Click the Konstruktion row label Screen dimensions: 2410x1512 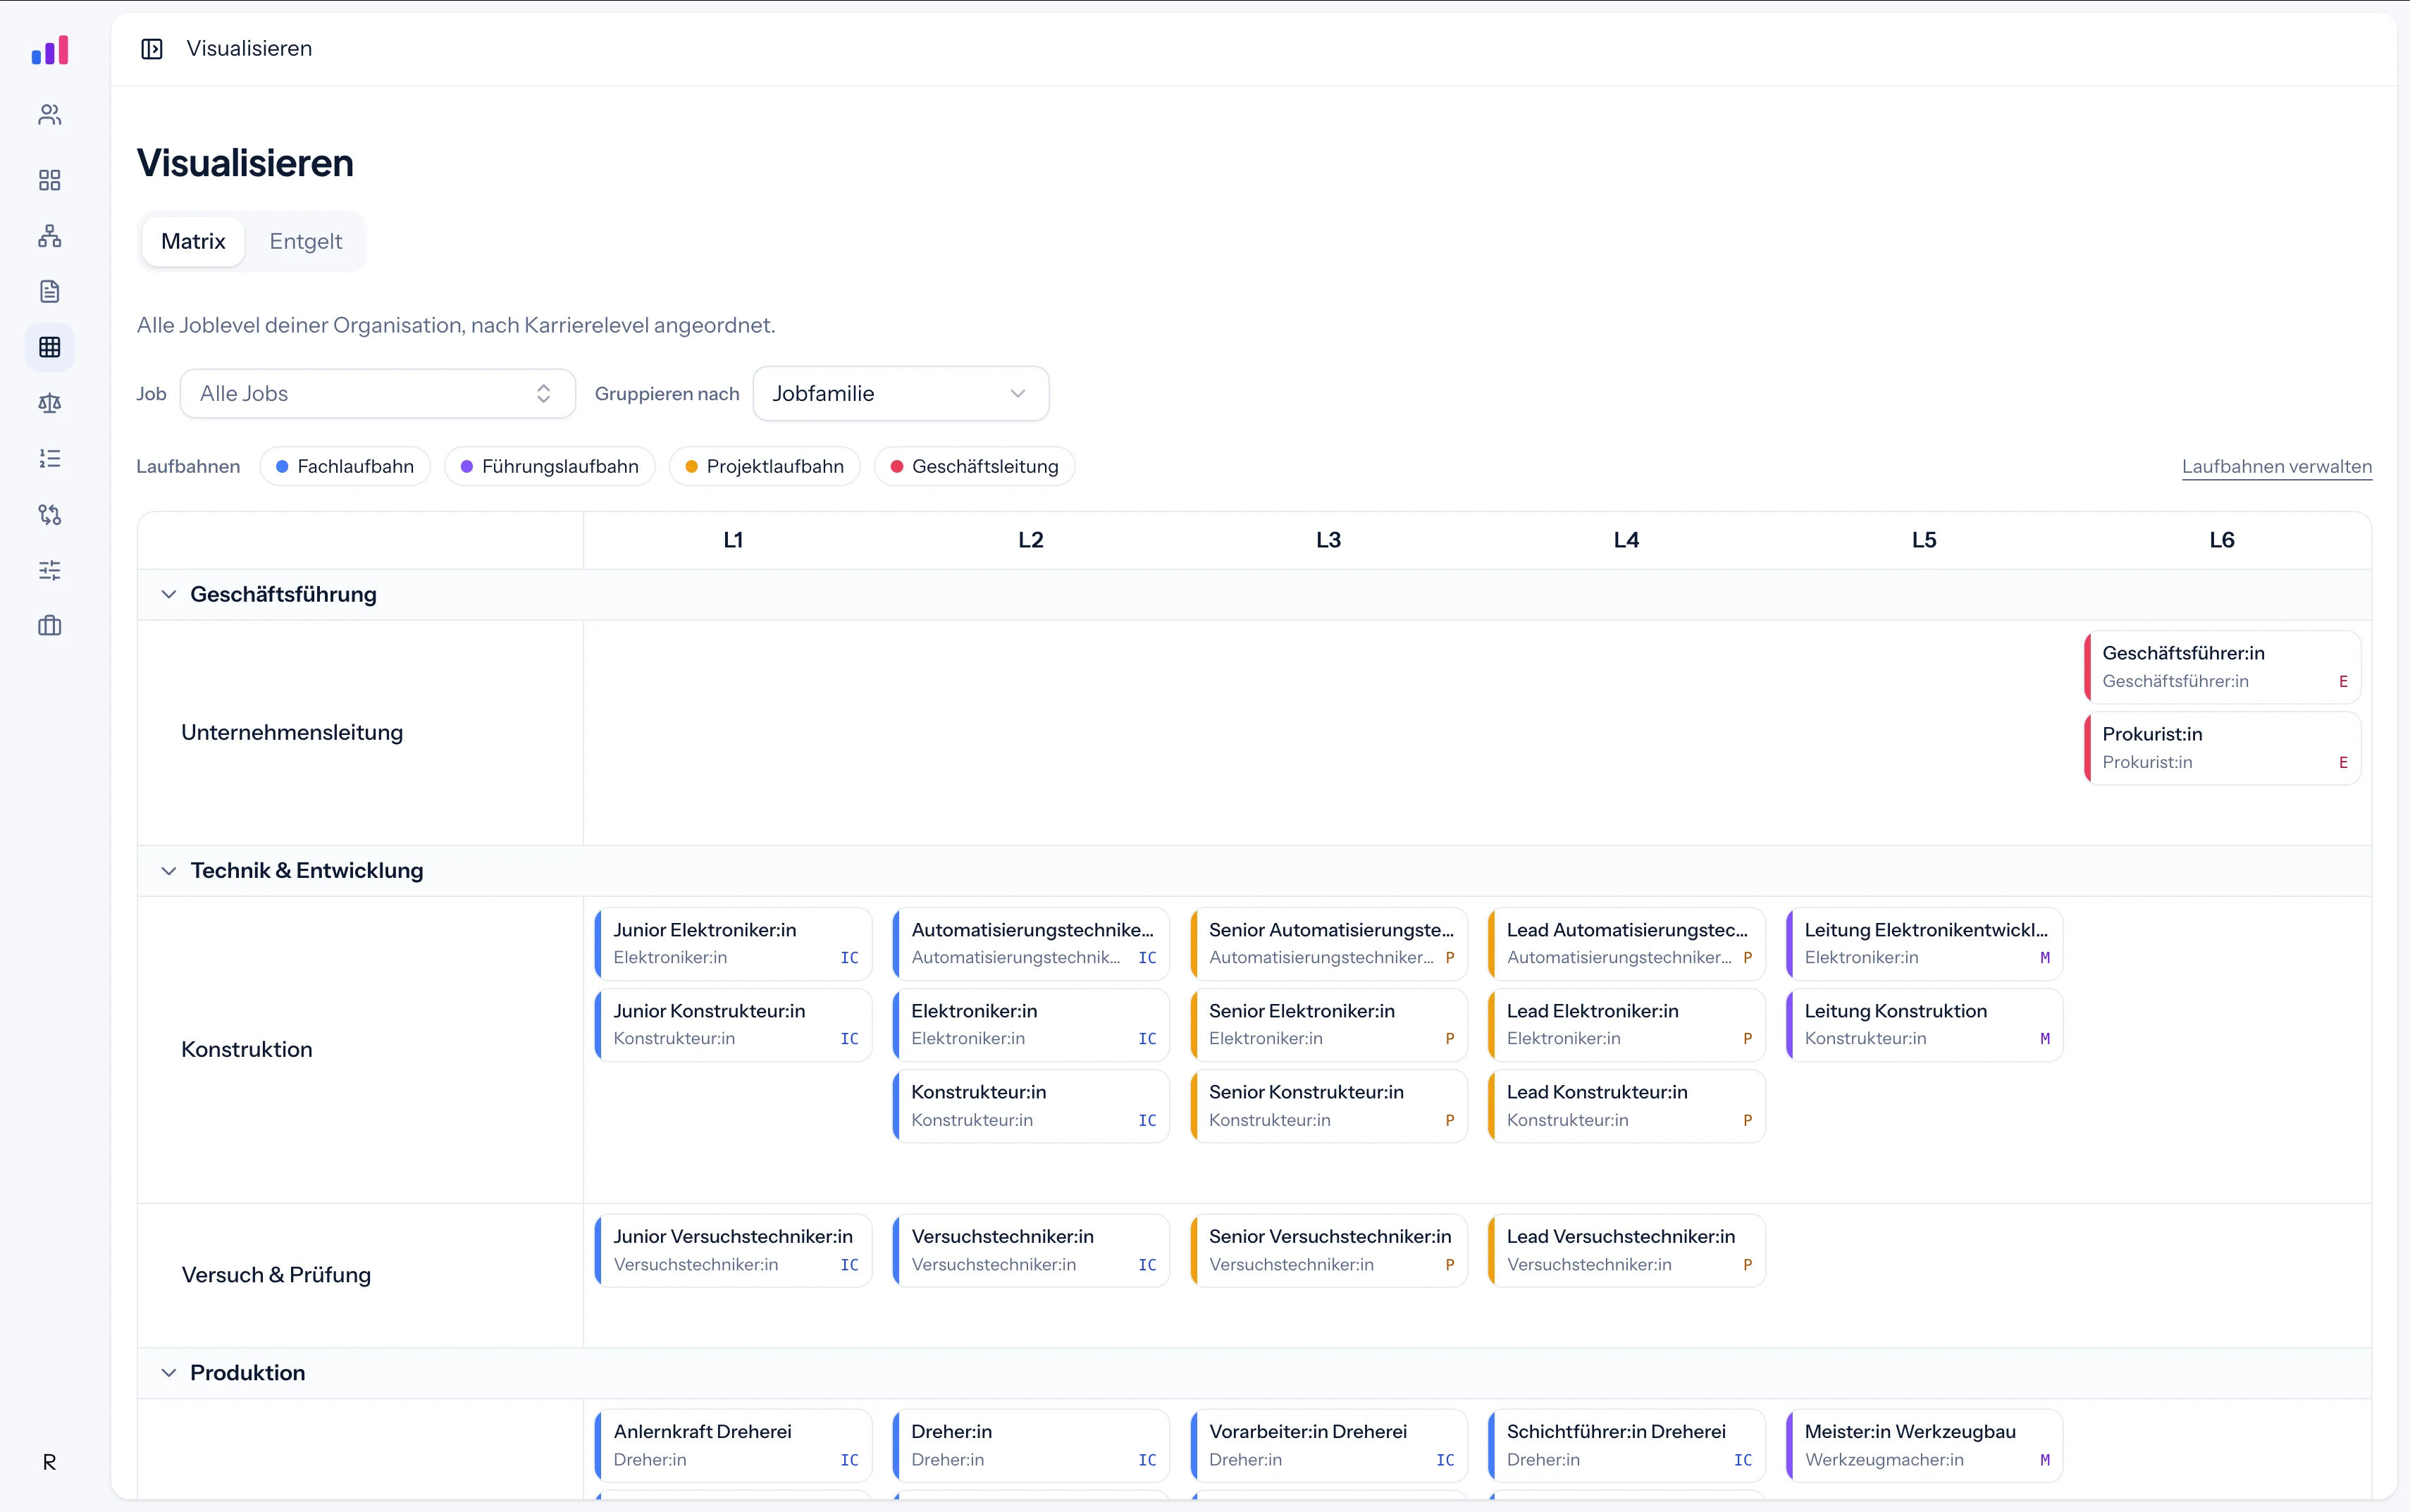pos(247,1049)
